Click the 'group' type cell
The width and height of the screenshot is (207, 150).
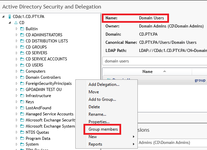click(200, 80)
